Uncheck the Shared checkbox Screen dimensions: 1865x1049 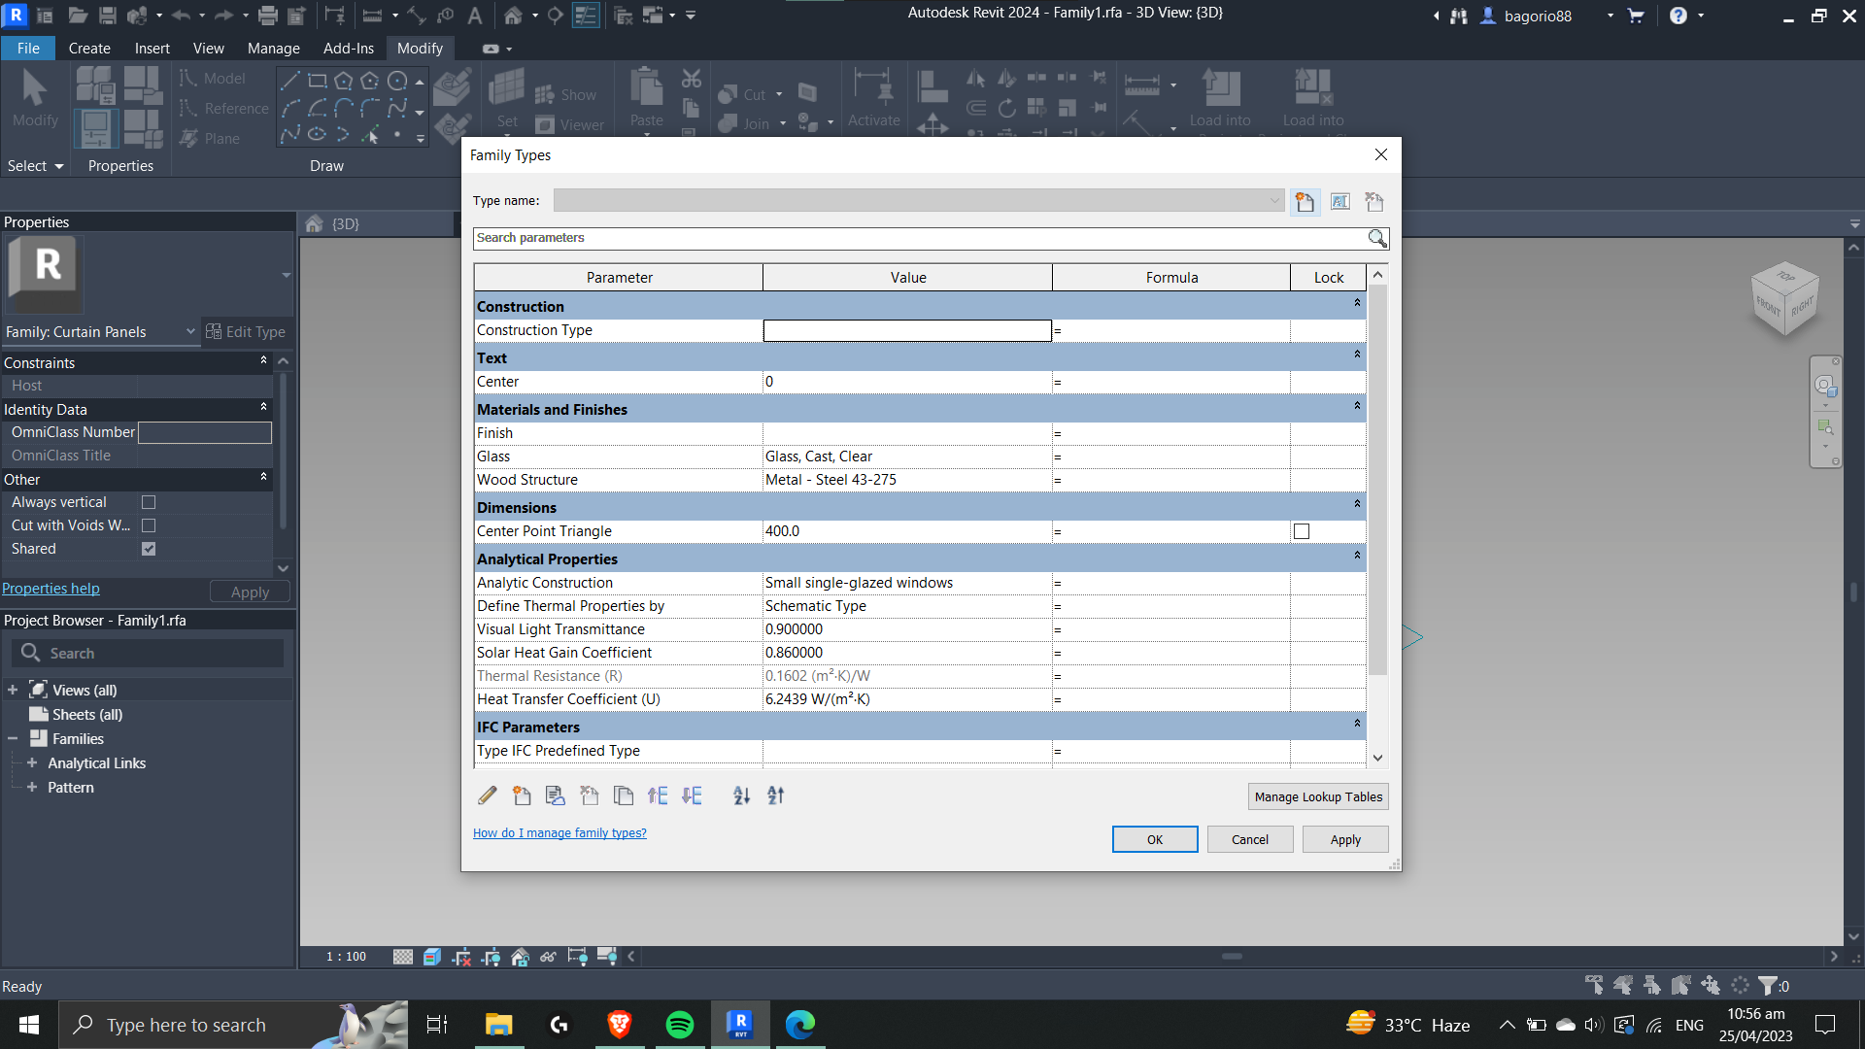(149, 549)
